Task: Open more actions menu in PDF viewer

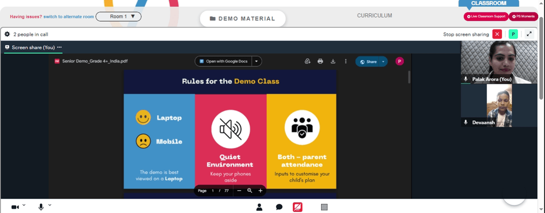Action: click(x=346, y=61)
